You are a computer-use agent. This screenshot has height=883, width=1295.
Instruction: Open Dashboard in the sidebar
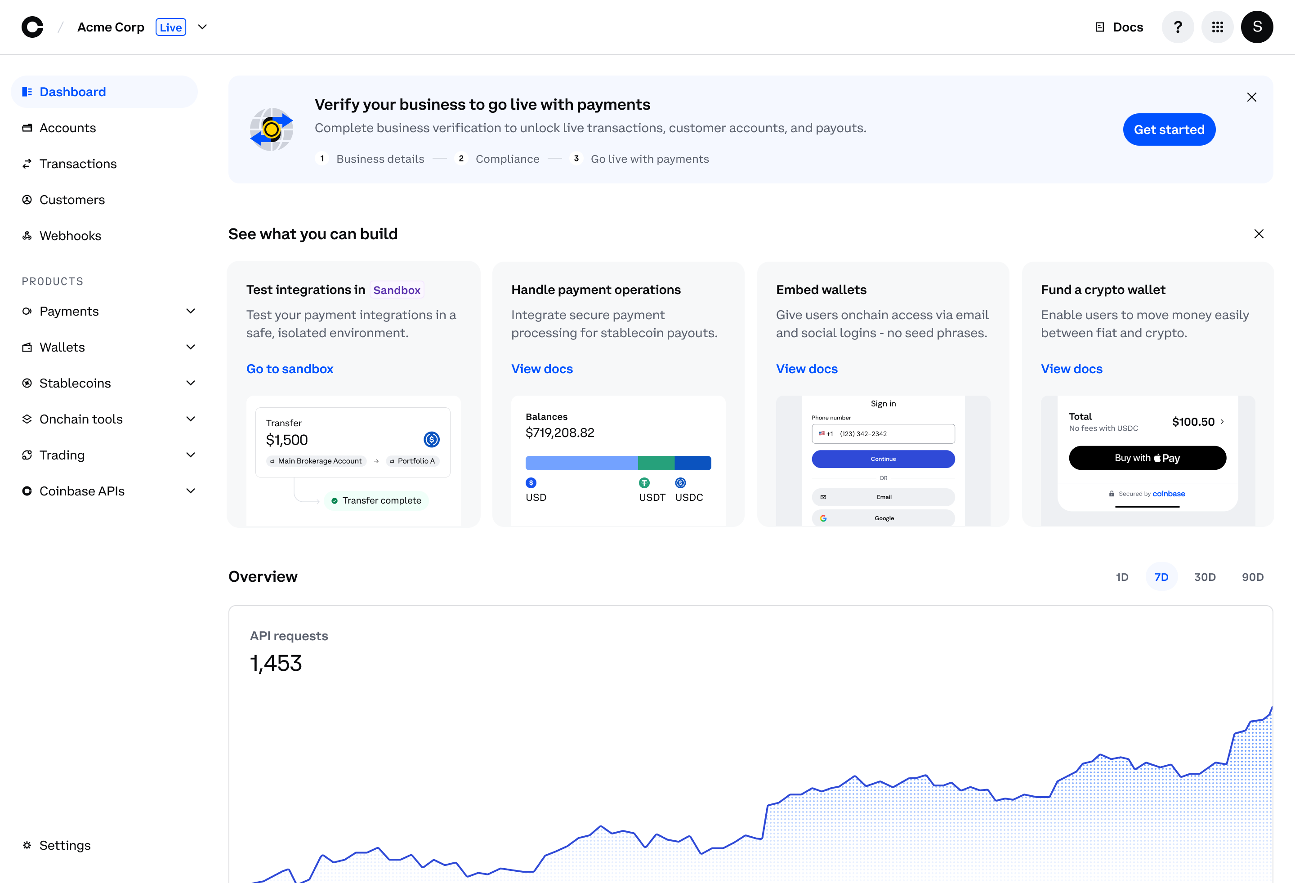104,92
